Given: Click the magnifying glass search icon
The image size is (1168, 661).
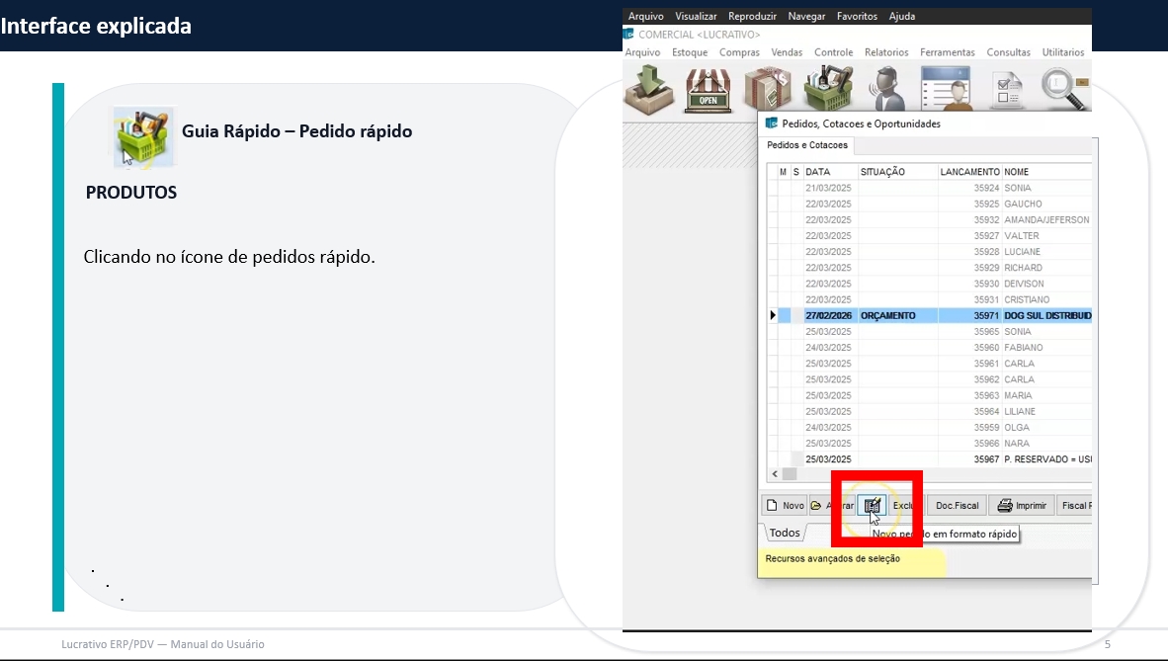Looking at the screenshot, I should [1065, 88].
